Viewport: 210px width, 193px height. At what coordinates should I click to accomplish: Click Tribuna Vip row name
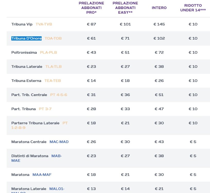point(22,24)
